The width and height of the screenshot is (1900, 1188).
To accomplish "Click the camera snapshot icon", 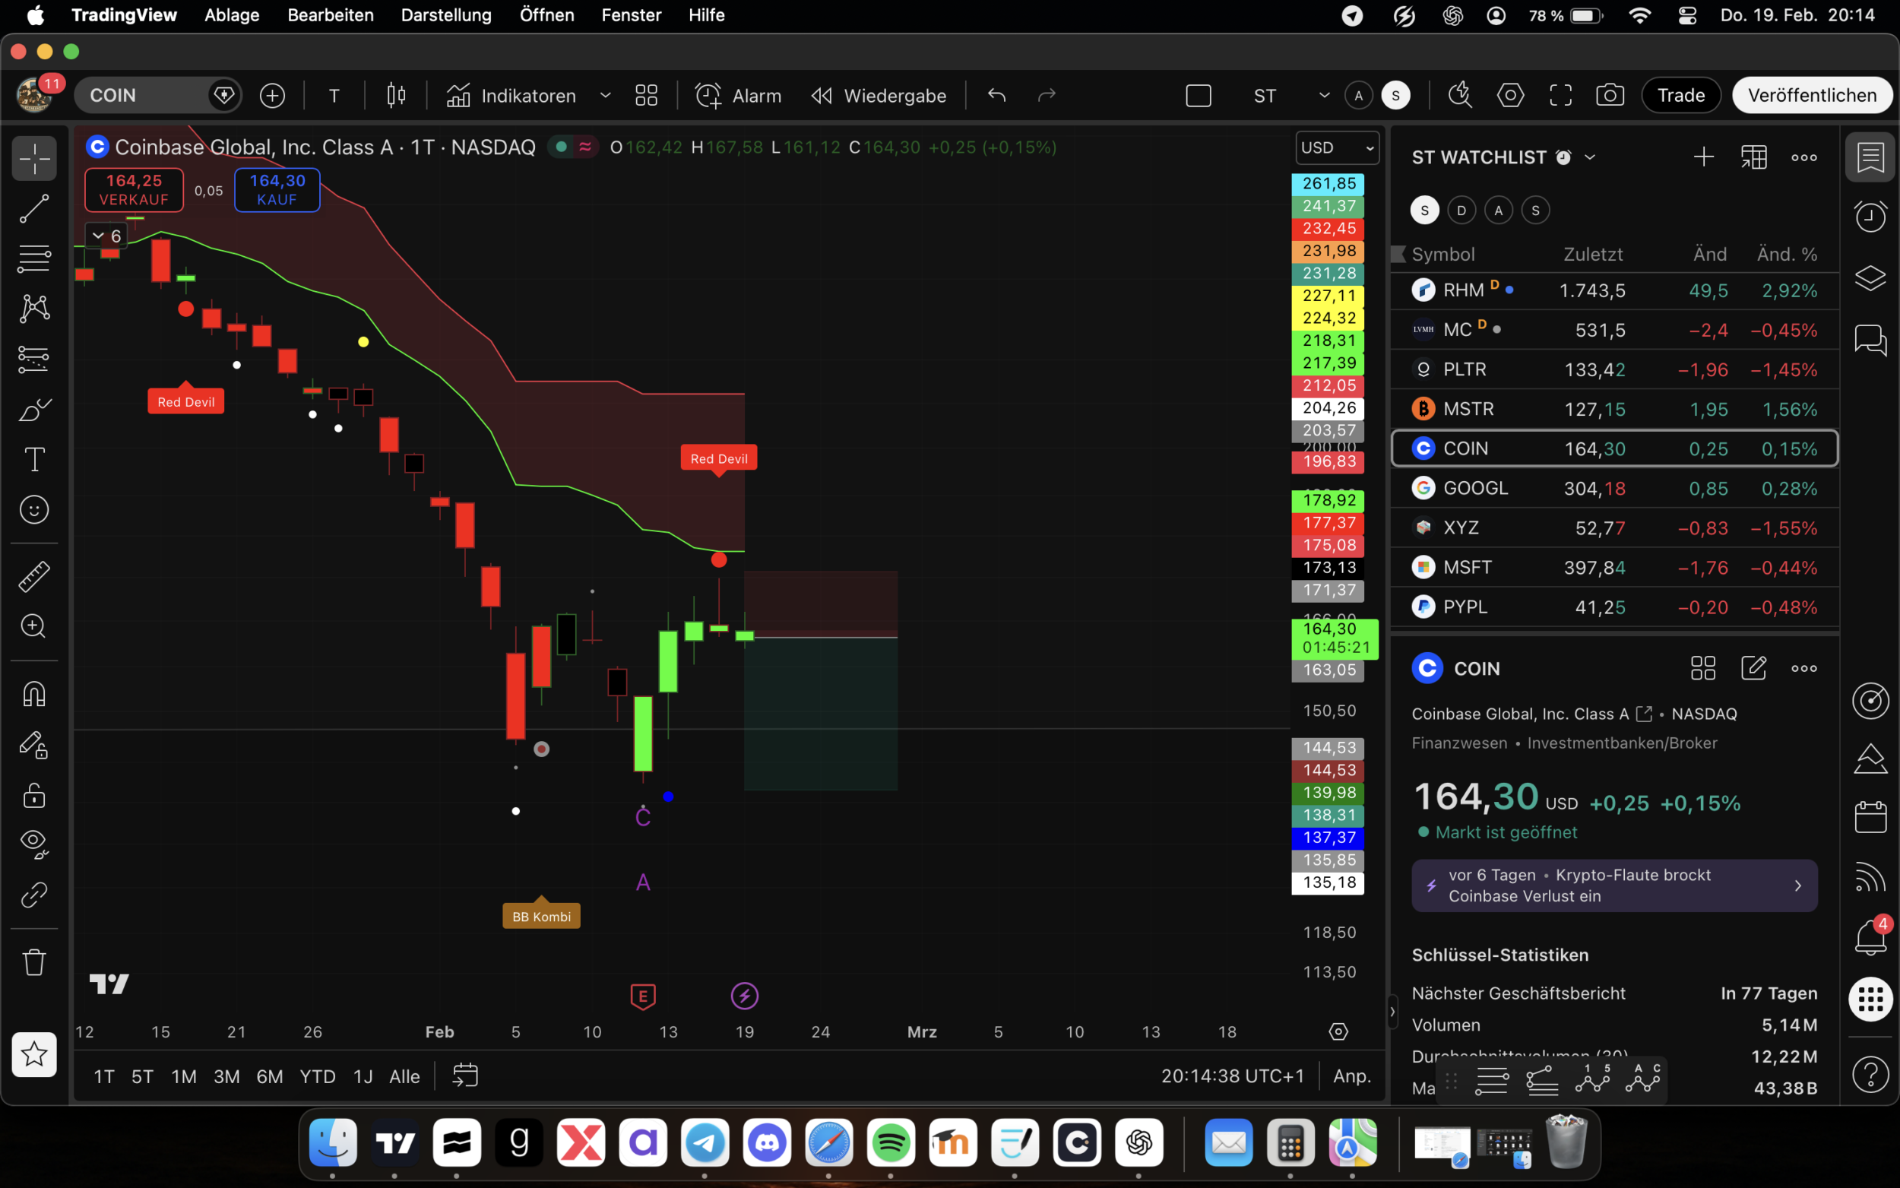I will pyautogui.click(x=1610, y=95).
